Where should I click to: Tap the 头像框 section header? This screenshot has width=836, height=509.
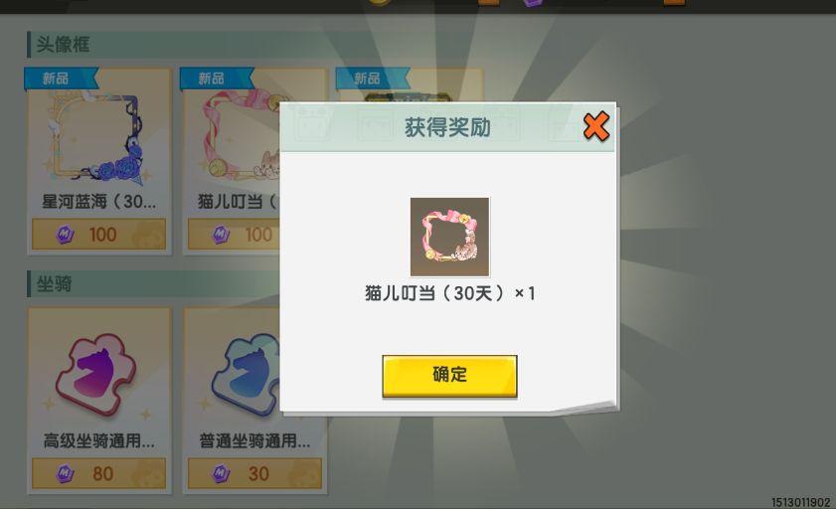(63, 44)
